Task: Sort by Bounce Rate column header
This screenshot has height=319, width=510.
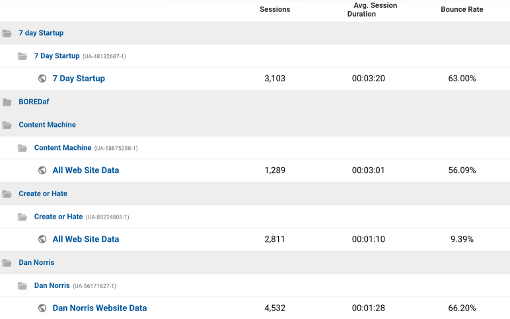Action: point(462,9)
